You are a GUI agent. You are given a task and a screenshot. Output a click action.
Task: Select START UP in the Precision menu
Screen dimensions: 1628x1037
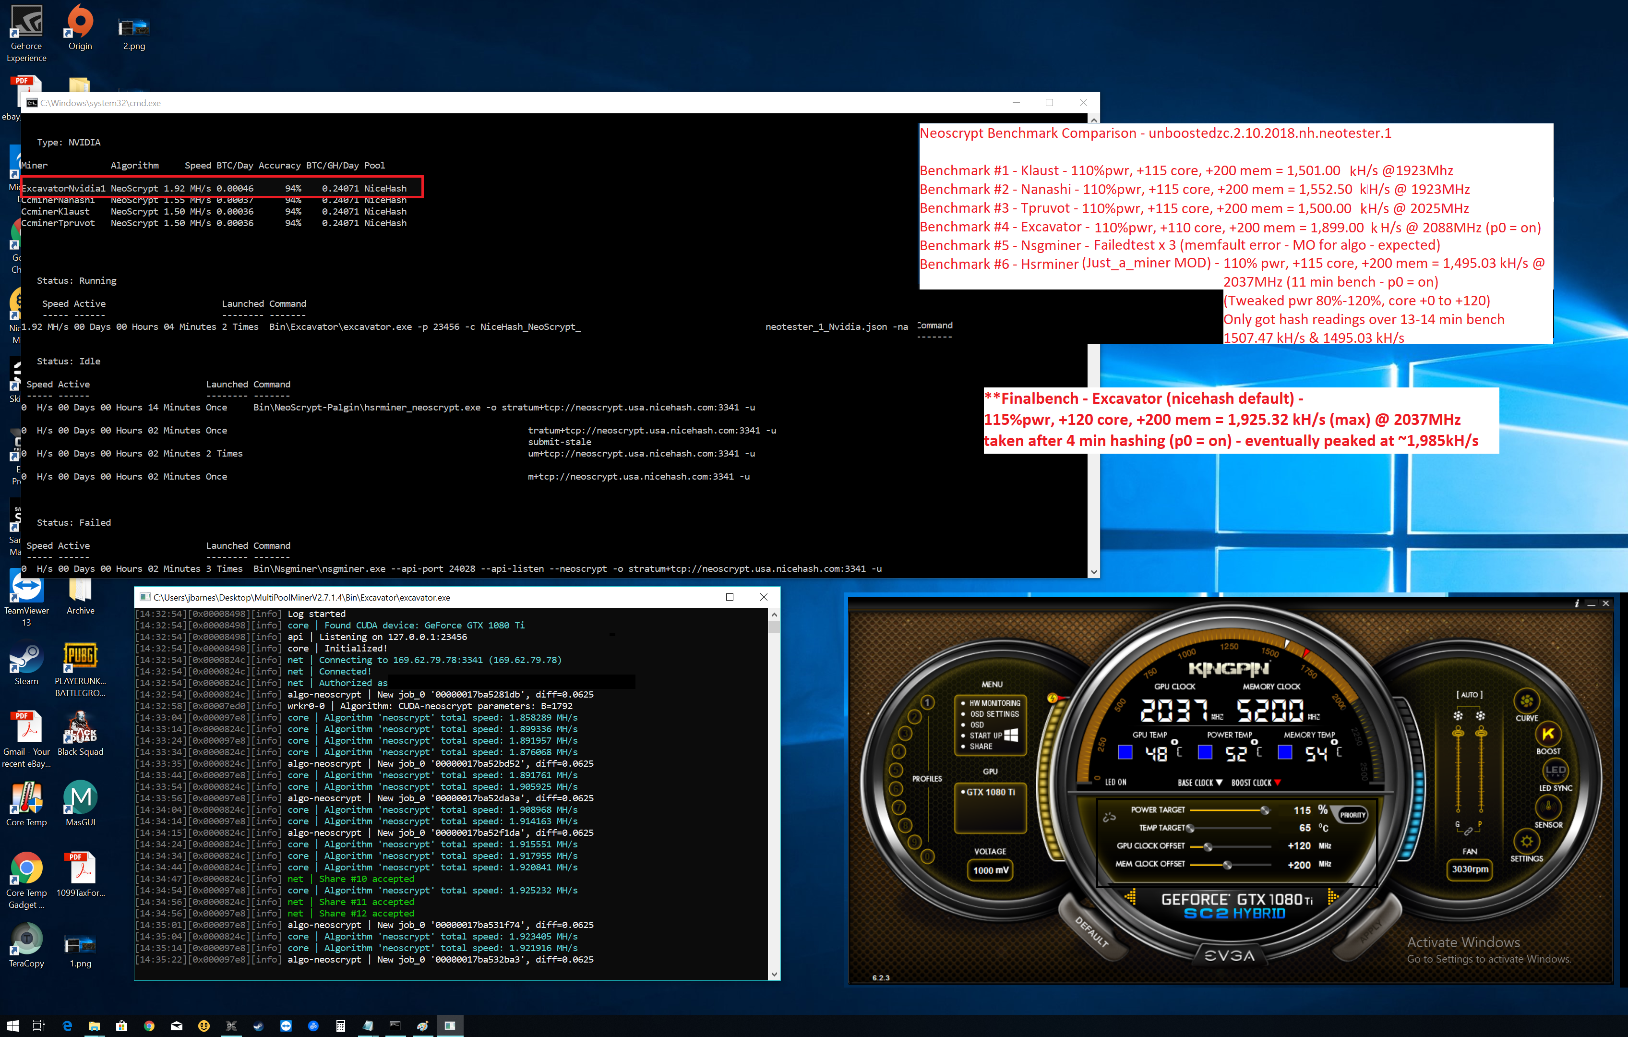pyautogui.click(x=989, y=736)
